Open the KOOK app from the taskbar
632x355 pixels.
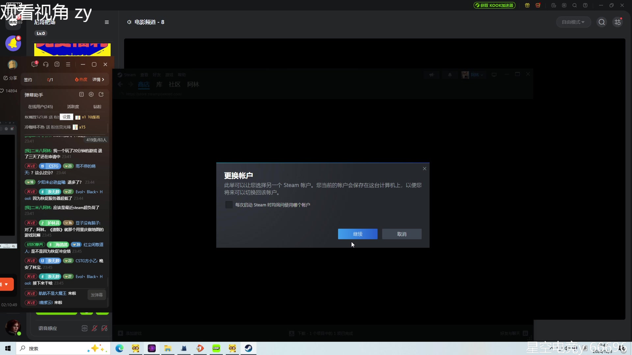(x=216, y=348)
